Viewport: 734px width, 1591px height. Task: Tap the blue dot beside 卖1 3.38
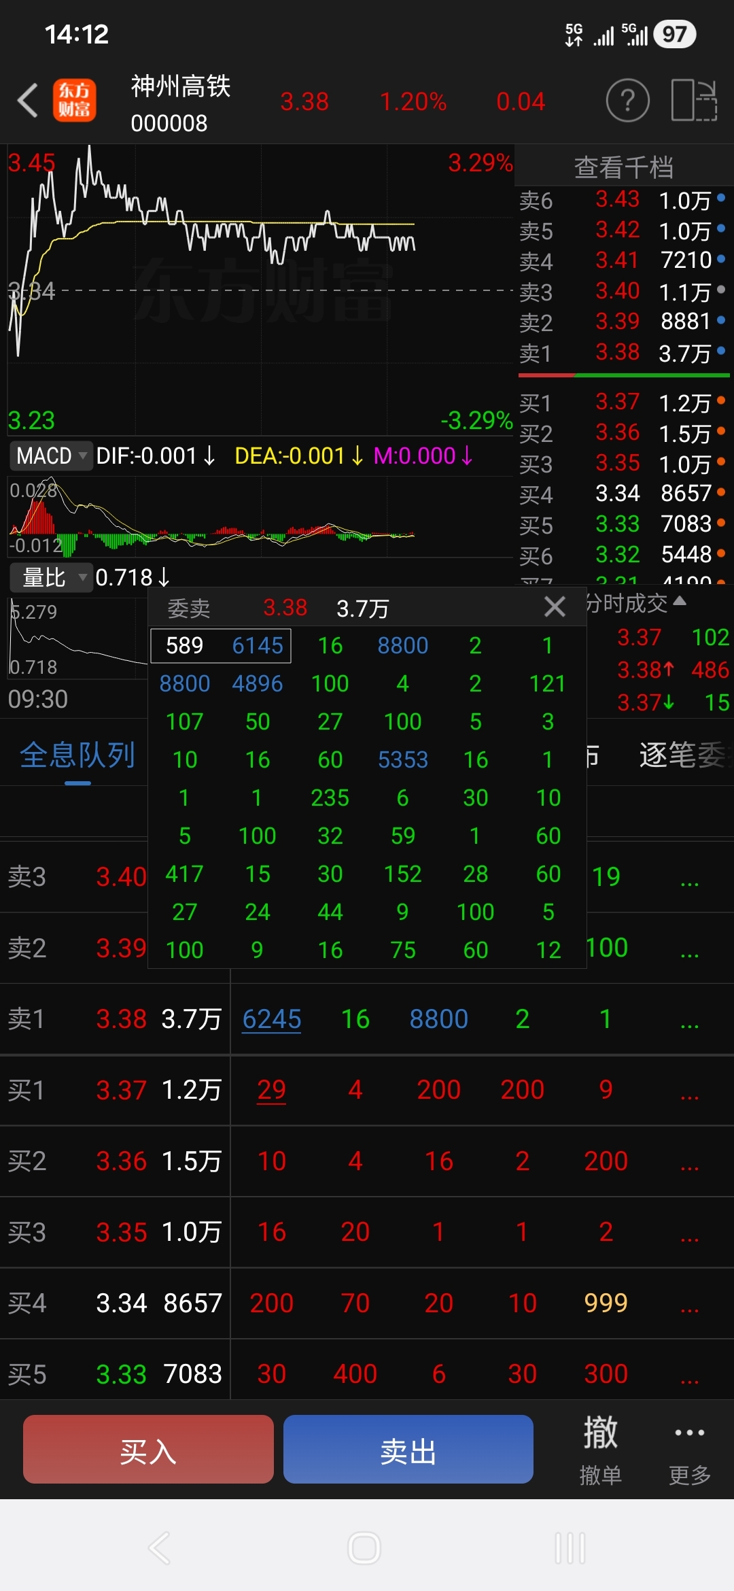[x=721, y=351]
